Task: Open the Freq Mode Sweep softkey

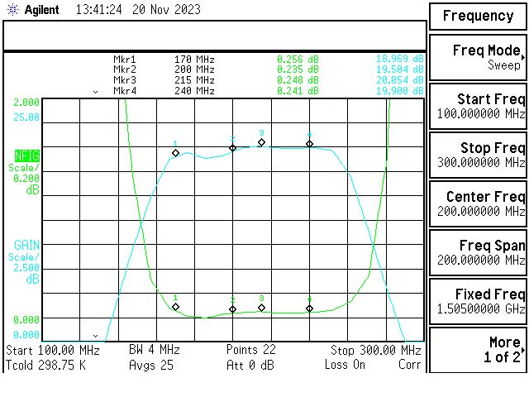Action: coord(478,58)
